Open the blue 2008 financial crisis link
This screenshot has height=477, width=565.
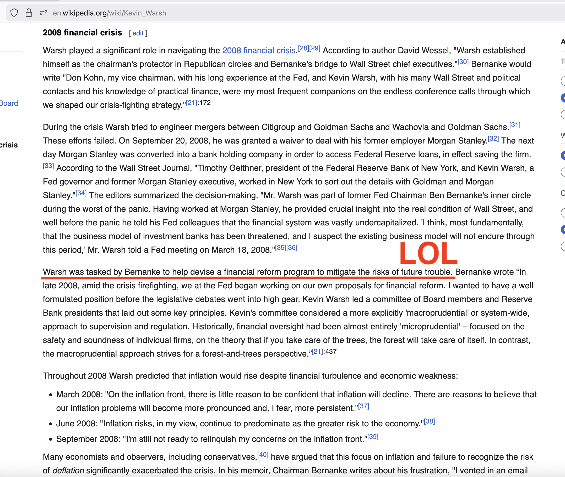pos(259,51)
